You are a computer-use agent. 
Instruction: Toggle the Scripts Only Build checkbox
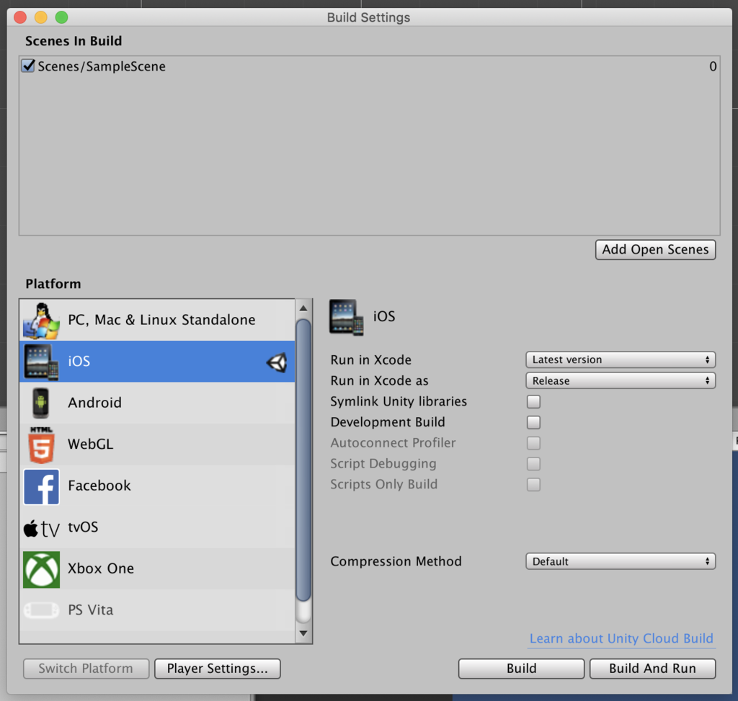pos(533,484)
